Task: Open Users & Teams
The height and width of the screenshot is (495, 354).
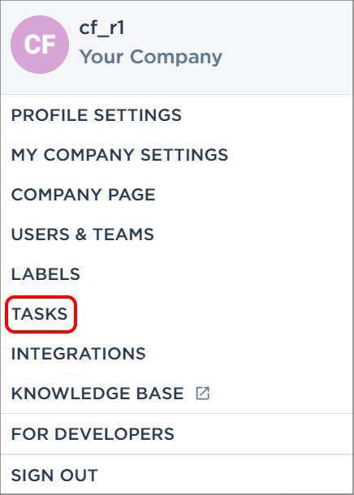Action: [x=83, y=235]
